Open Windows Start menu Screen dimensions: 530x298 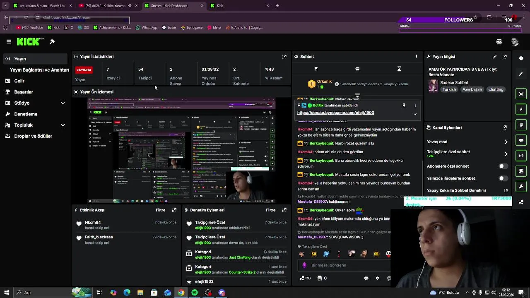[x=6, y=293]
